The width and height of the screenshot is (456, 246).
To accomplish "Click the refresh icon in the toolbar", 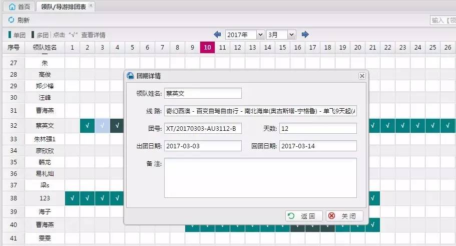I will click(x=11, y=21).
